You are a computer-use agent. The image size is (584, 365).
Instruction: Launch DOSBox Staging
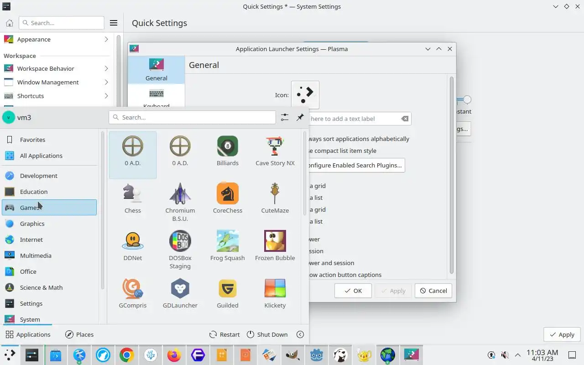pos(180,250)
